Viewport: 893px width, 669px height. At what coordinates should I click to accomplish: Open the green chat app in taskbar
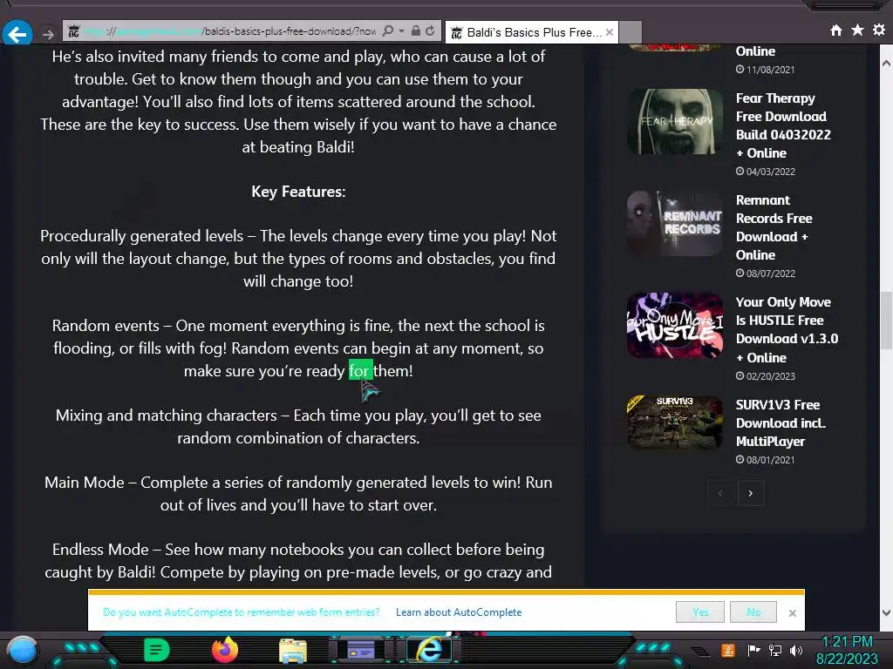(157, 650)
